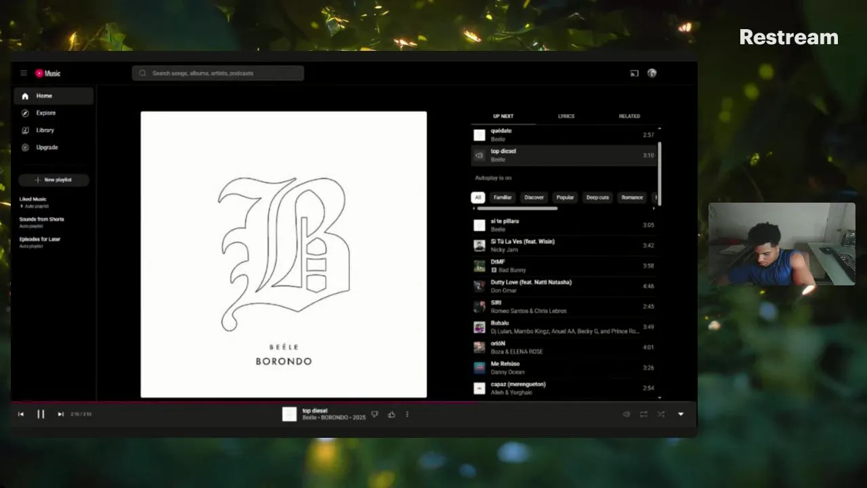
Task: Click the YouTube Music logo
Action: [x=47, y=73]
